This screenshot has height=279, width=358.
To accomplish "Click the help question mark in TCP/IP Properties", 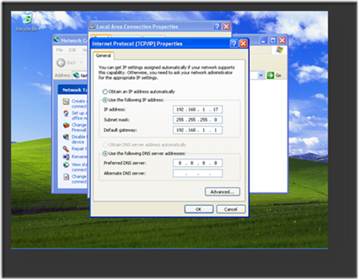I will pos(234,44).
